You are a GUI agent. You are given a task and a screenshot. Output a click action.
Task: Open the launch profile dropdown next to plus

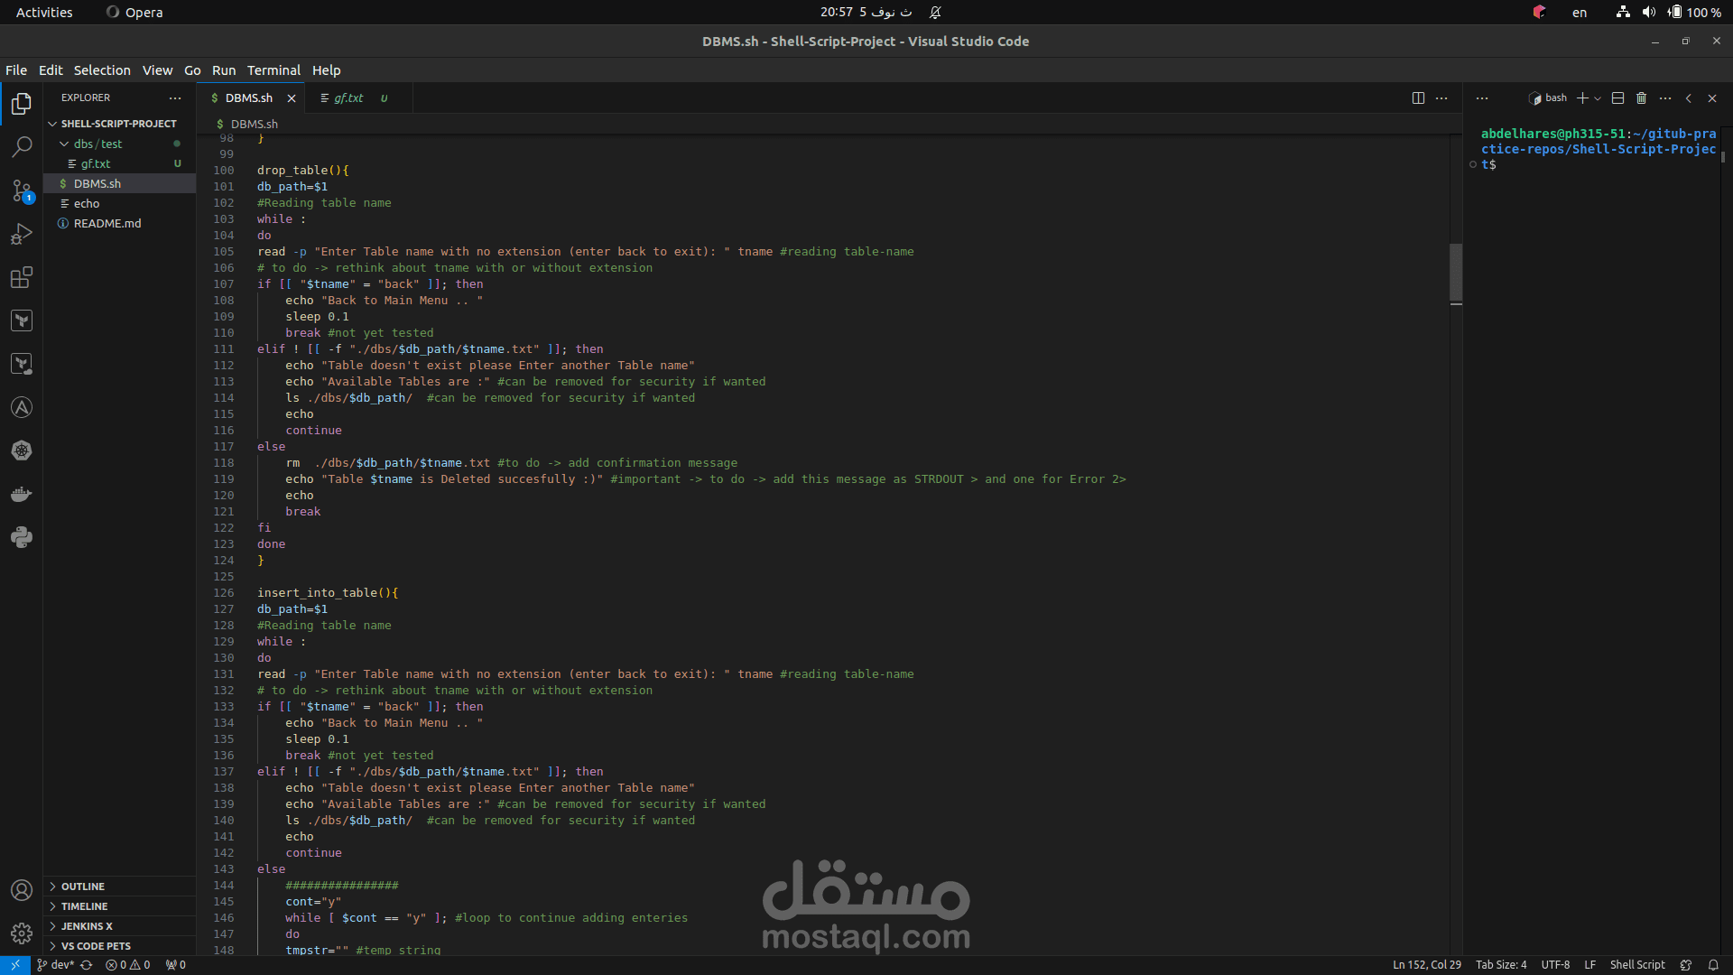[1598, 98]
